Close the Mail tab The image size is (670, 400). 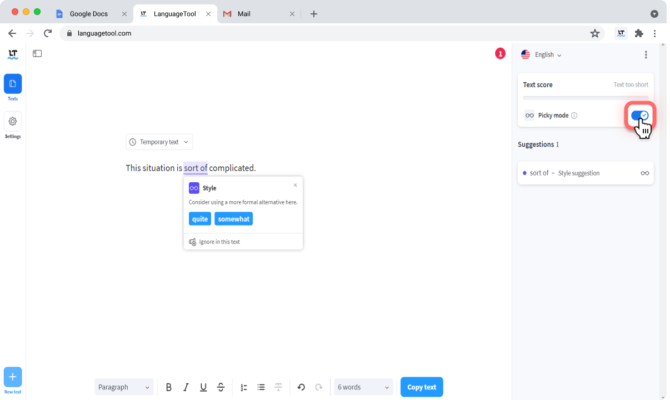(x=291, y=14)
